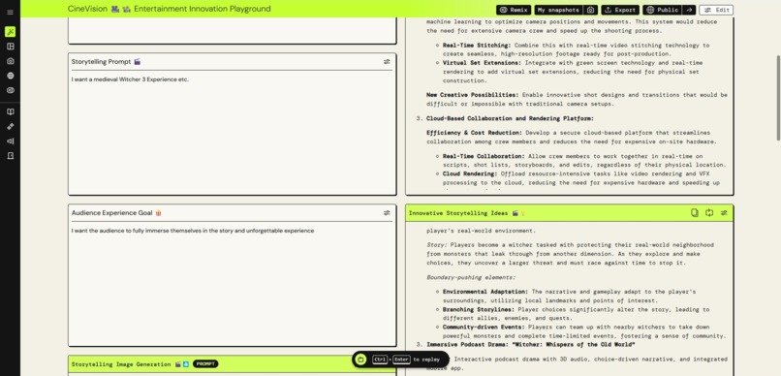Open Storytelling Prompt card settings icon
Screen dimensions: 781x376
pyautogui.click(x=387, y=62)
